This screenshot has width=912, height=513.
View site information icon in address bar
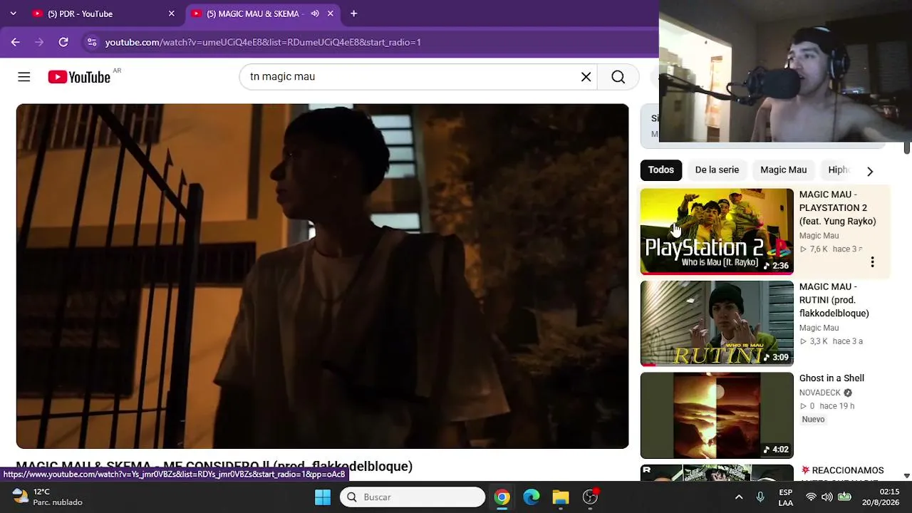coord(91,42)
